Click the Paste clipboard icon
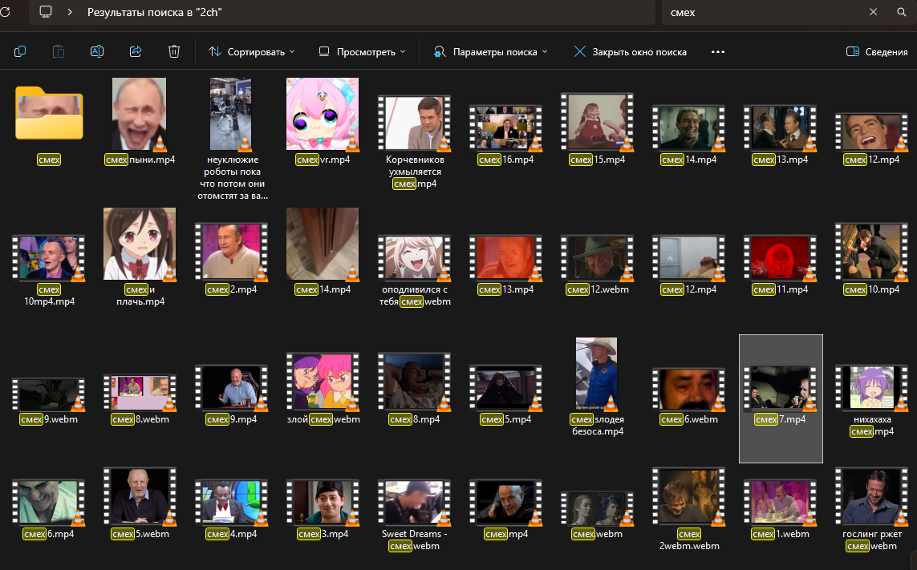The height and width of the screenshot is (570, 917). point(59,51)
